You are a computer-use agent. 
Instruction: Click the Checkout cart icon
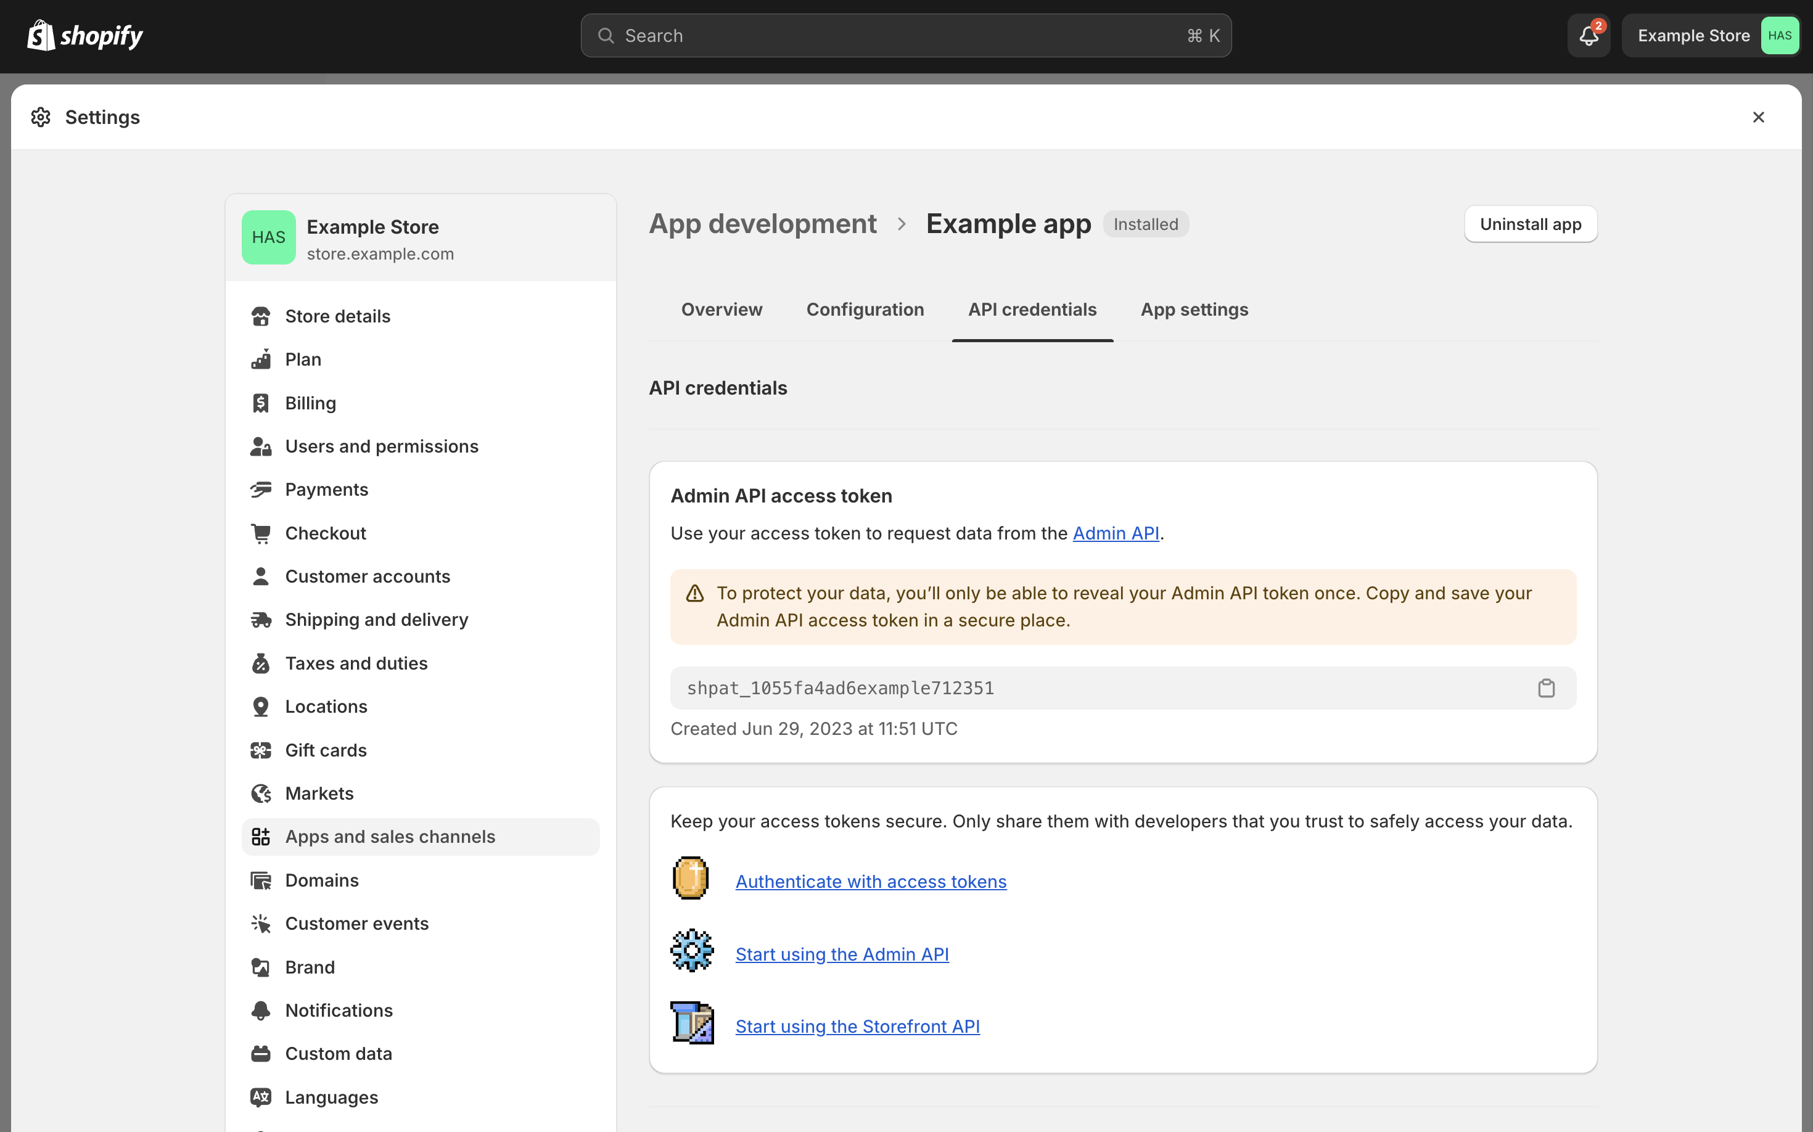261,533
